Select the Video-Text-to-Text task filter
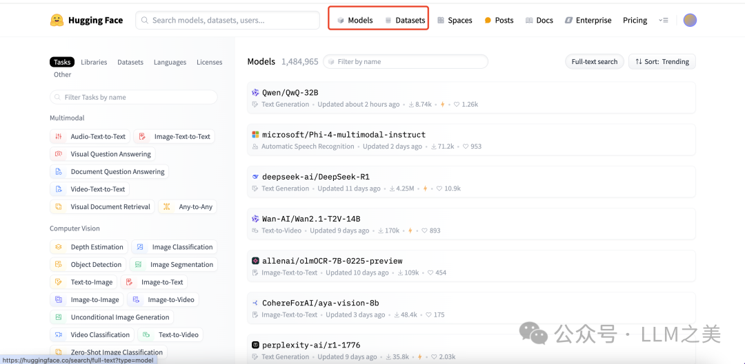 pos(89,189)
